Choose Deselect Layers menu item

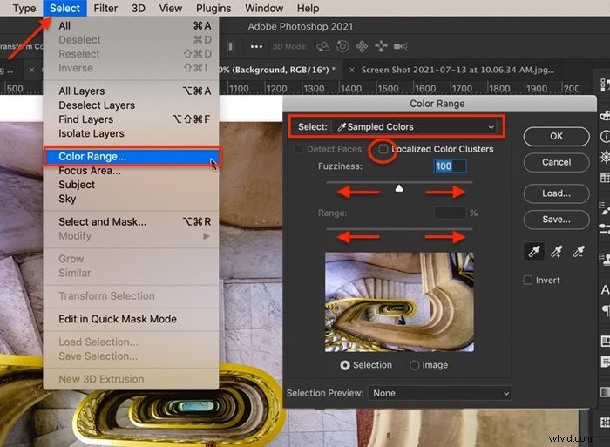pyautogui.click(x=131, y=105)
